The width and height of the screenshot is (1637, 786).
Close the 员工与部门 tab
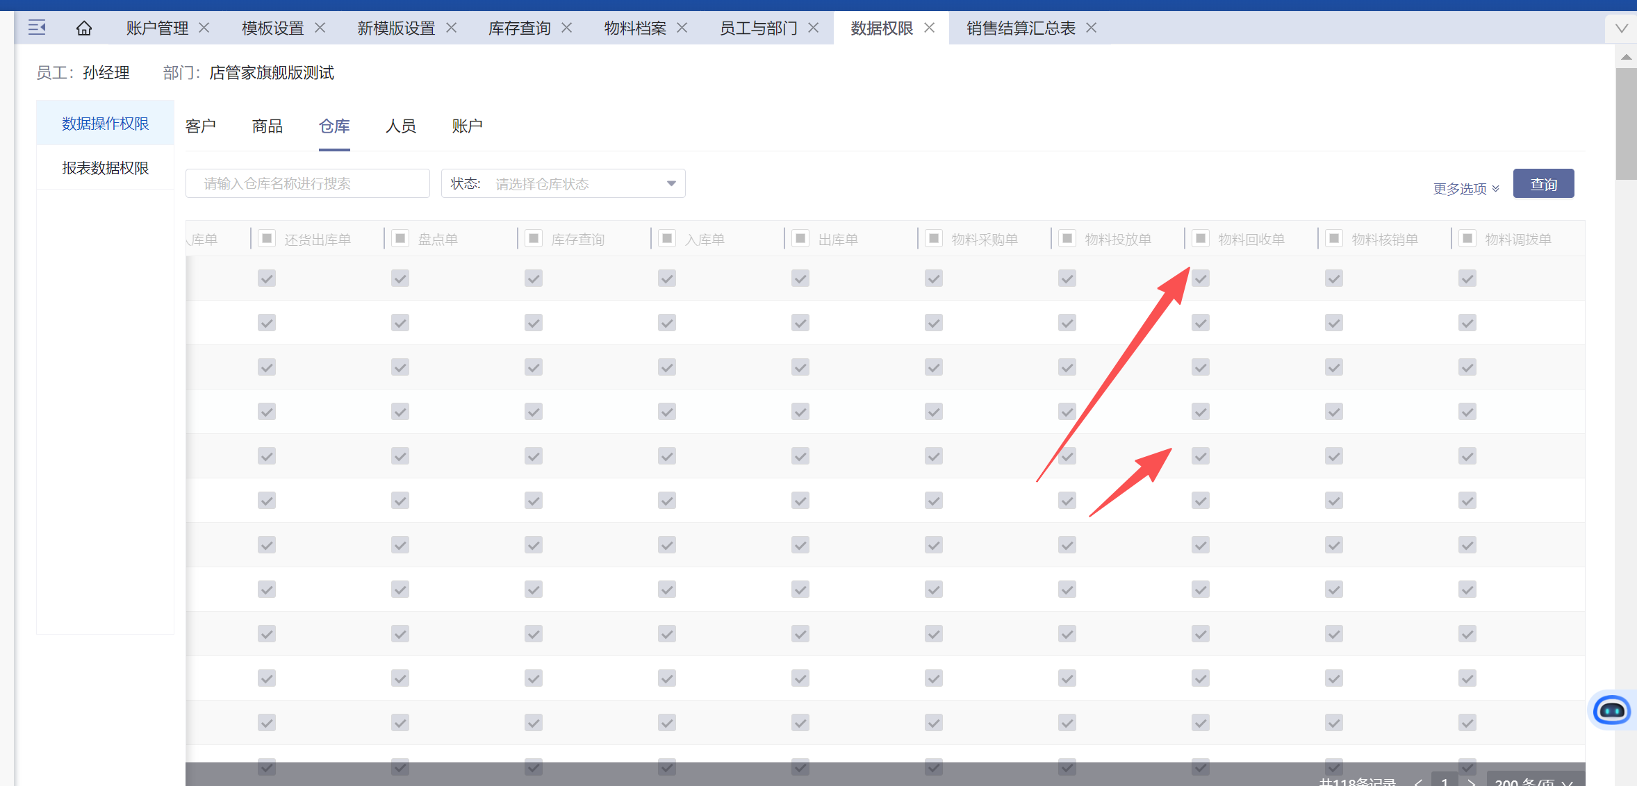pos(814,28)
